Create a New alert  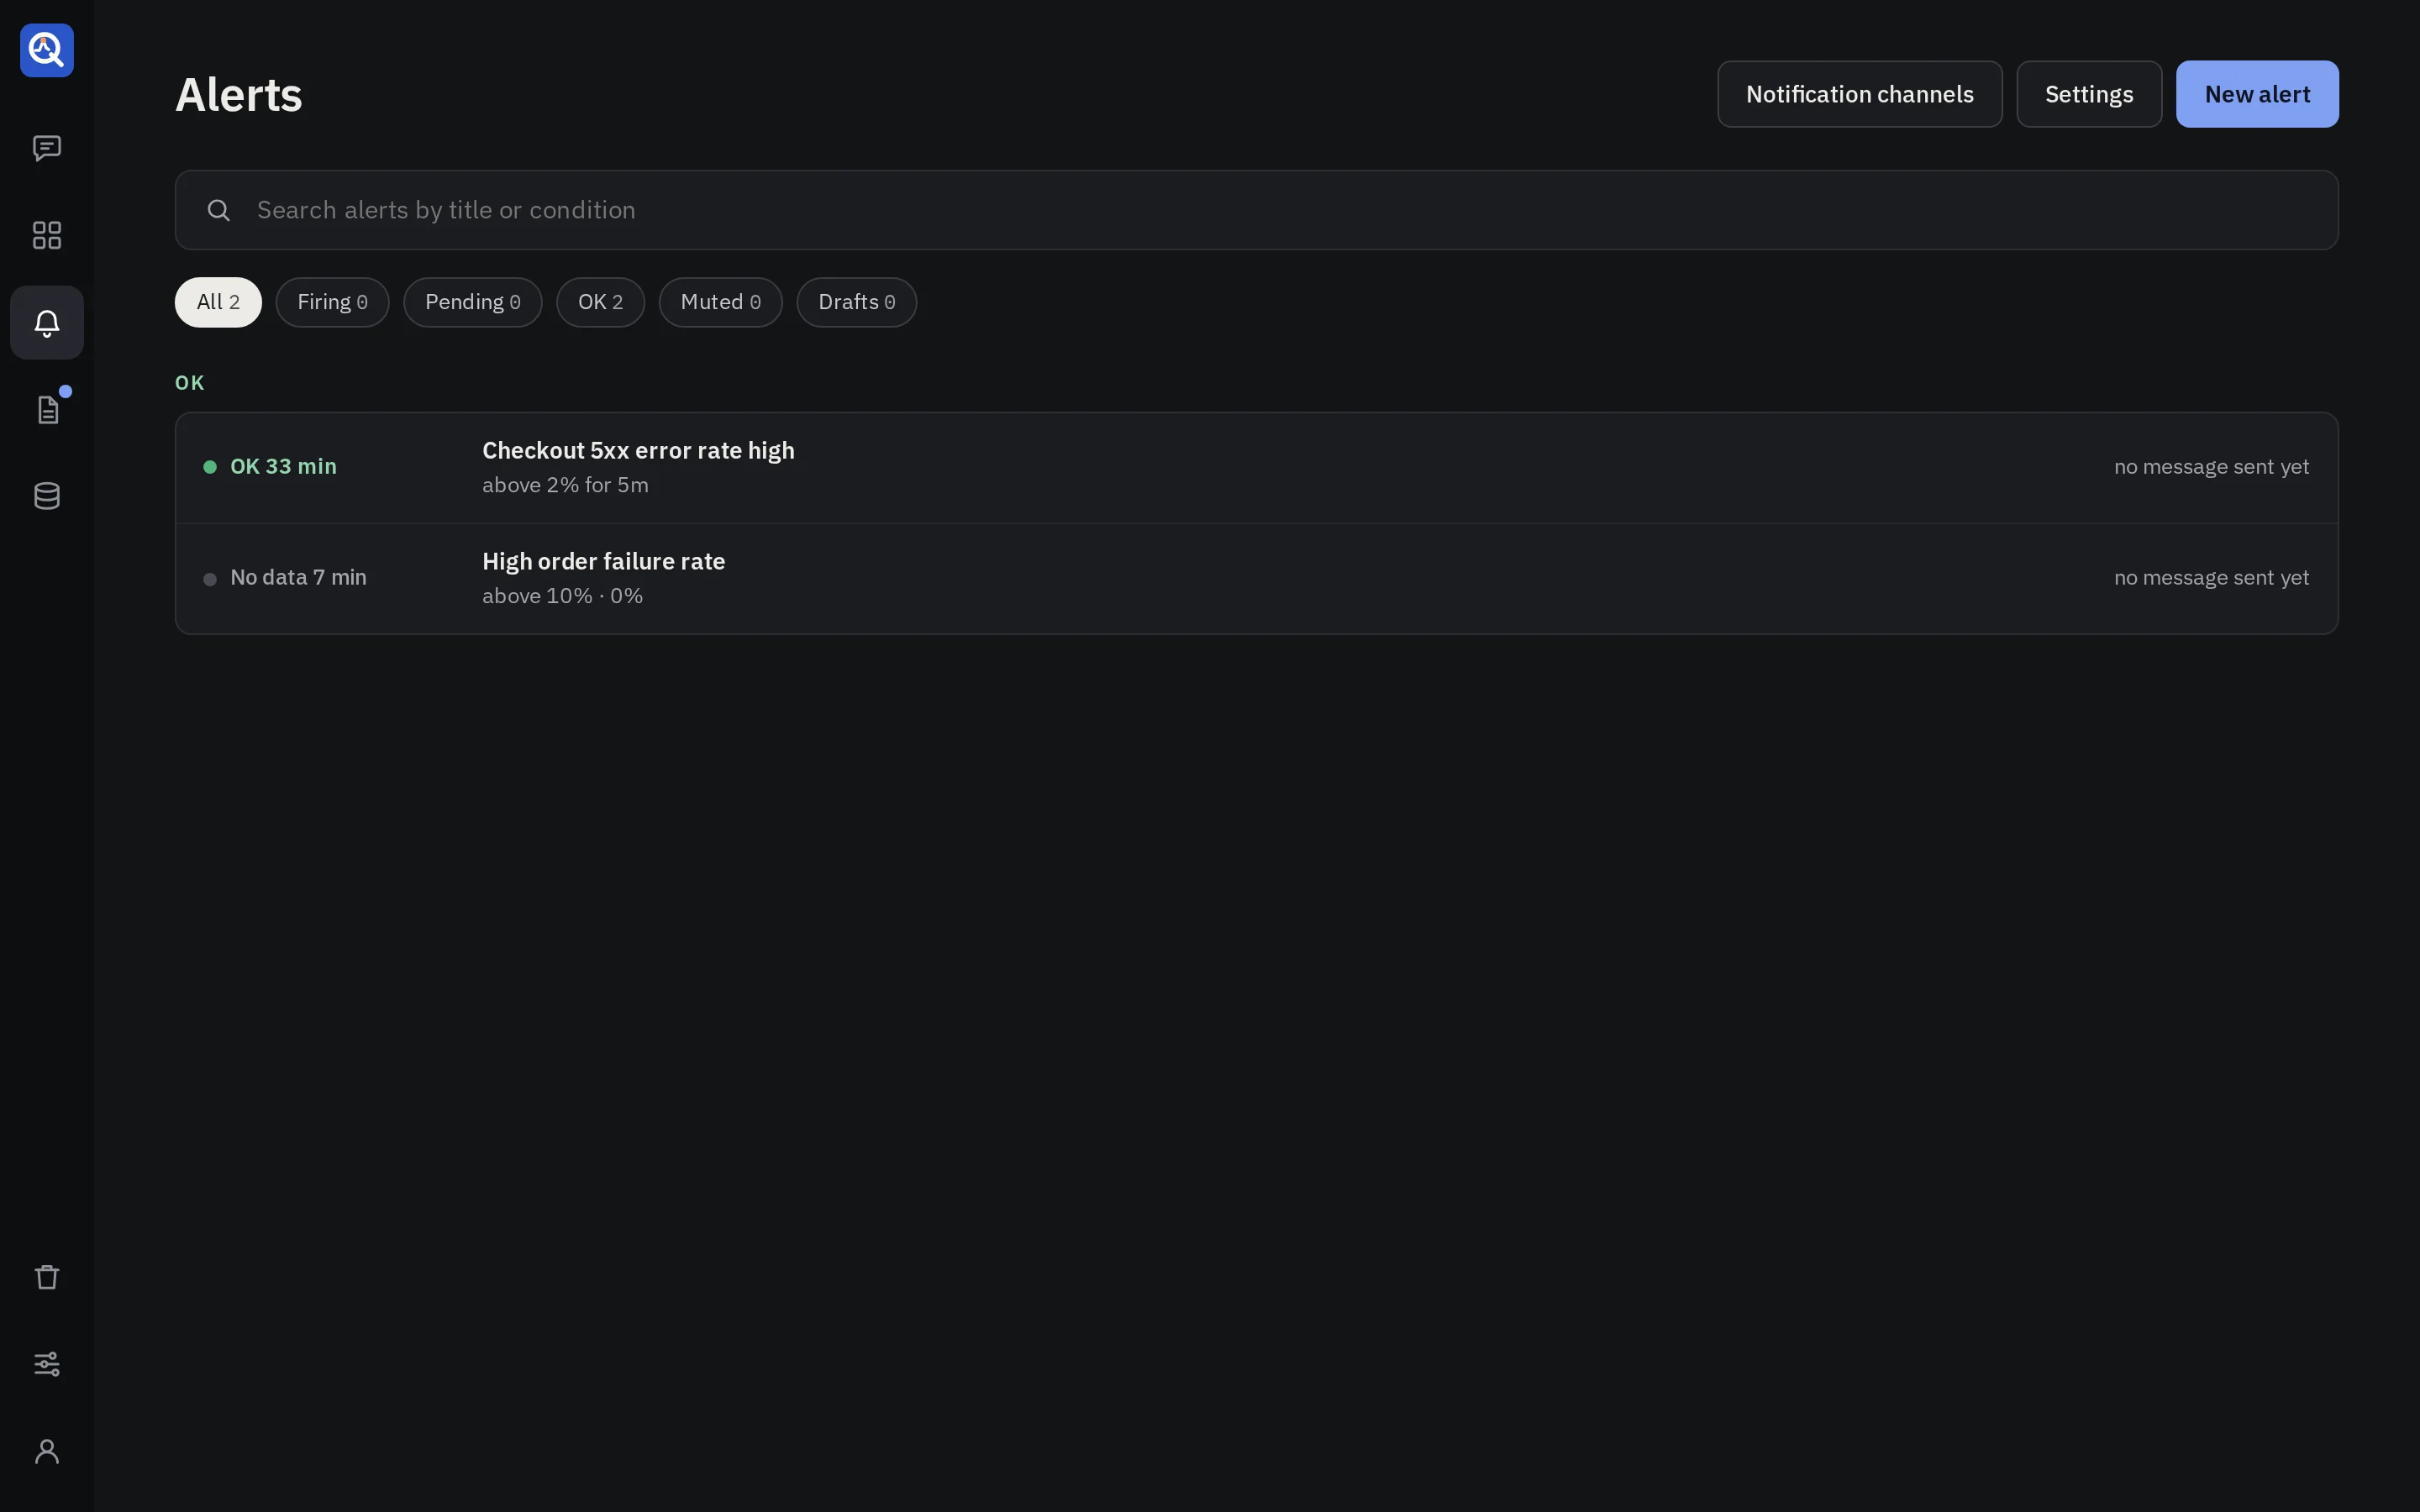click(2257, 94)
